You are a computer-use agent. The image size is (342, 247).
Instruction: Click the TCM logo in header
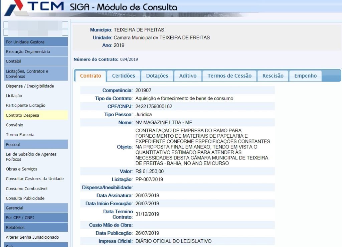point(33,7)
